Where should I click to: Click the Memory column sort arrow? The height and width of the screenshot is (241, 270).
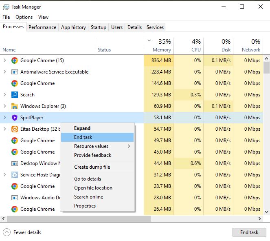149,40
